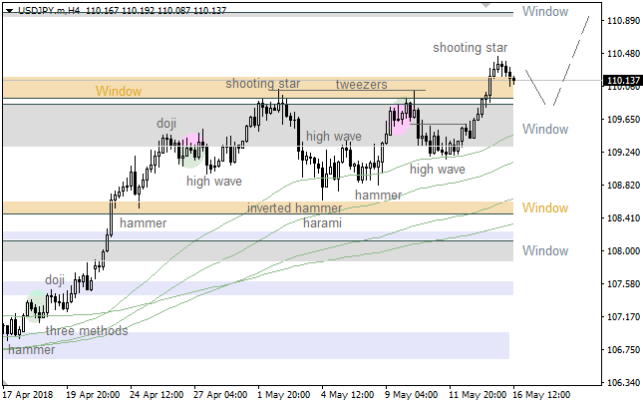This screenshot has height=405, width=643.
Task: Select the high wave label below doji
Action: click(x=213, y=181)
